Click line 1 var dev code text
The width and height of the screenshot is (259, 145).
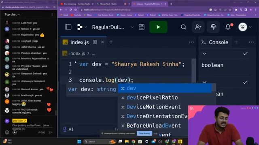point(132,64)
